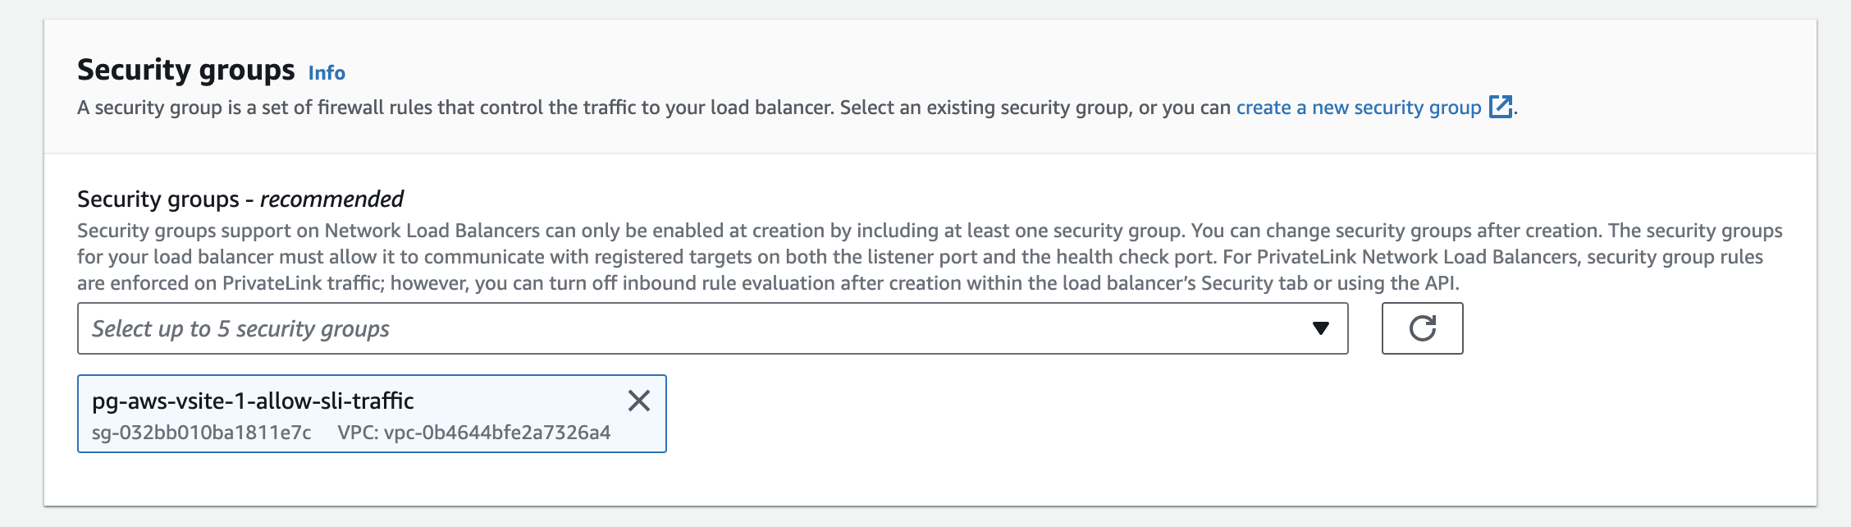This screenshot has width=1851, height=527.
Task: Click the dropdown arrow on the security groups field
Action: [x=1320, y=328]
